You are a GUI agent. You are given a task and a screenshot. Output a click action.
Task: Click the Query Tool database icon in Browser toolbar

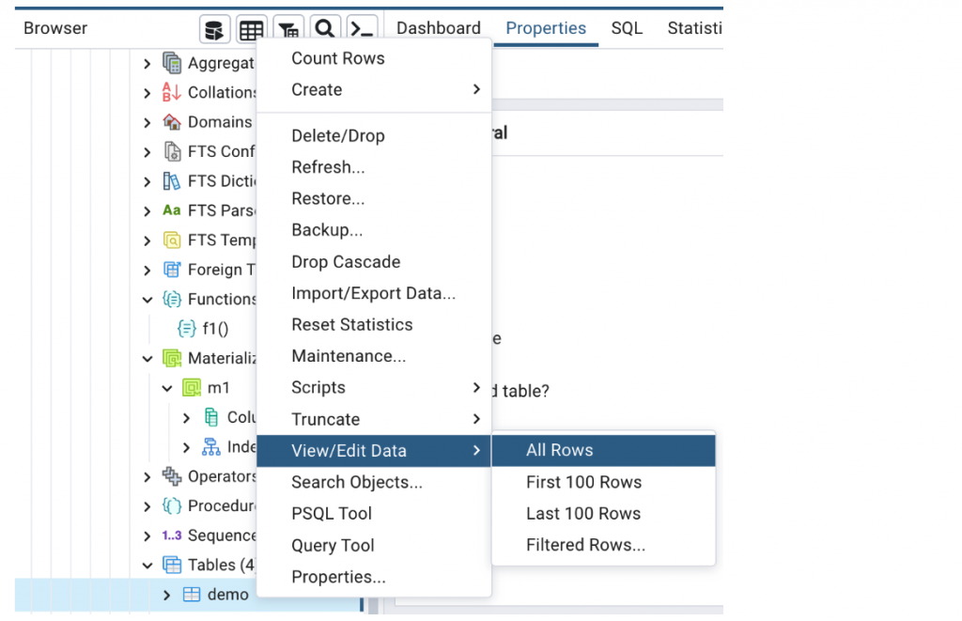pyautogui.click(x=215, y=29)
